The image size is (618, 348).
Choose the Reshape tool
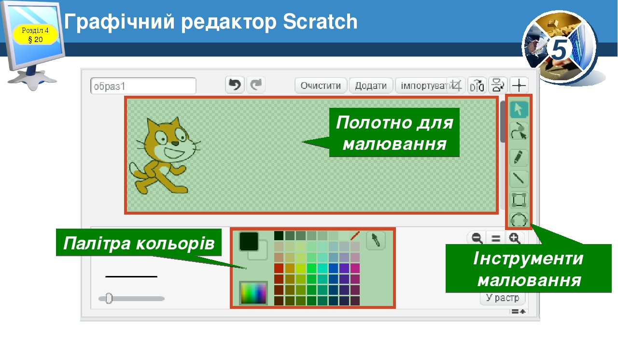click(519, 131)
